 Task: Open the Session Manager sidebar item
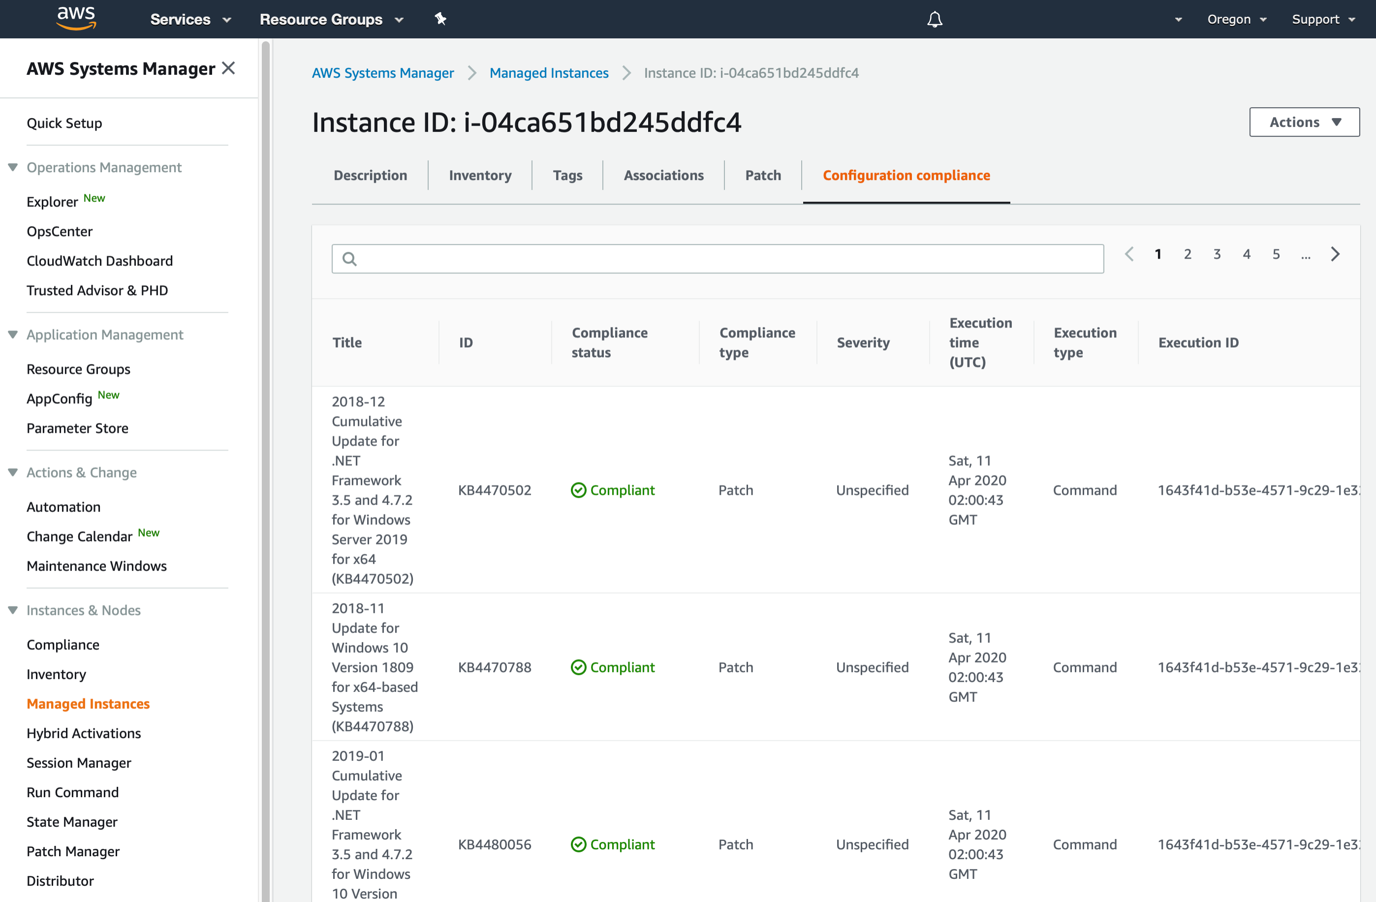79,763
